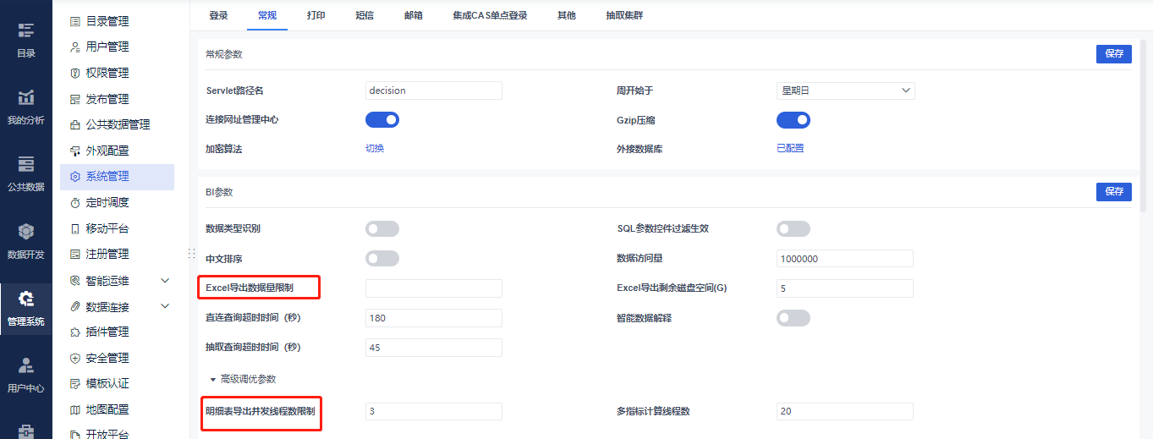Open 用户中心 user icon
This screenshot has width=1153, height=439.
(x=26, y=365)
